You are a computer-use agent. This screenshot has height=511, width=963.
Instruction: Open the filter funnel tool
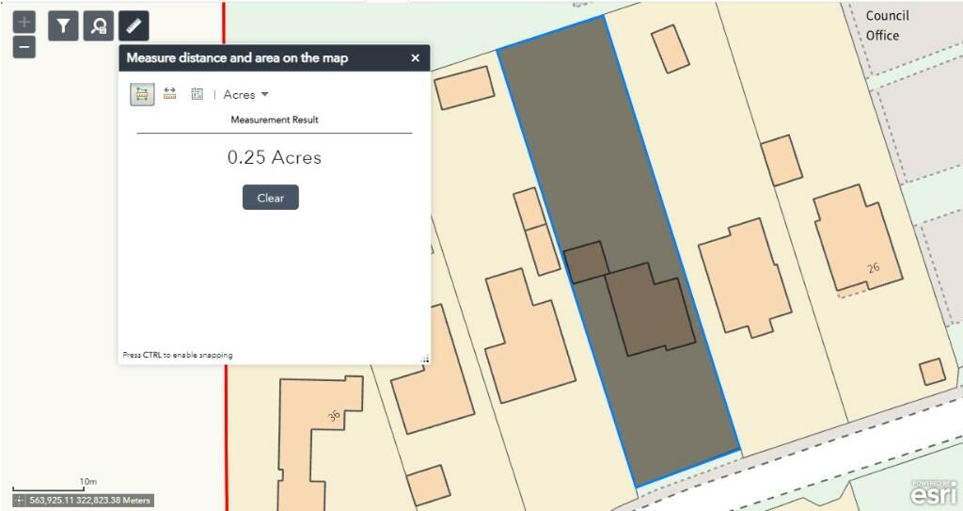[63, 25]
